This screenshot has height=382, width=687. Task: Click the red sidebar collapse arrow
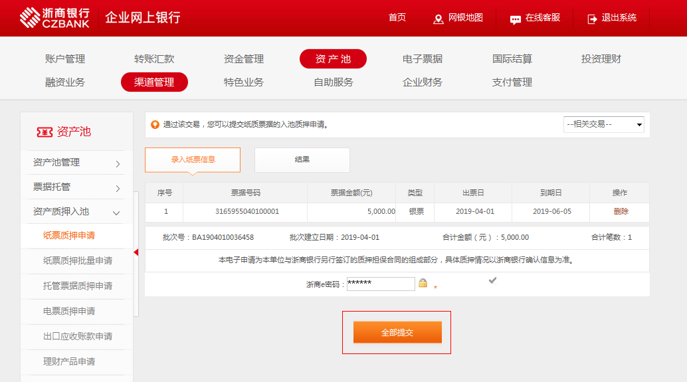pos(136,252)
